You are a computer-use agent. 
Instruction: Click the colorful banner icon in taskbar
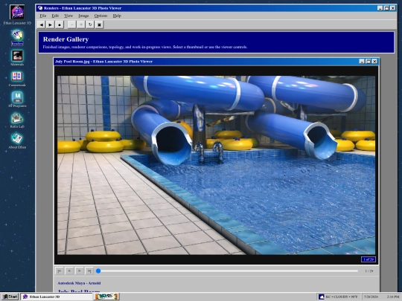click(106, 297)
